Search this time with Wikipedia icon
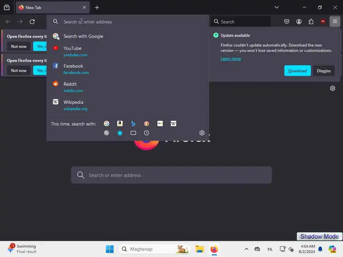 click(174, 124)
